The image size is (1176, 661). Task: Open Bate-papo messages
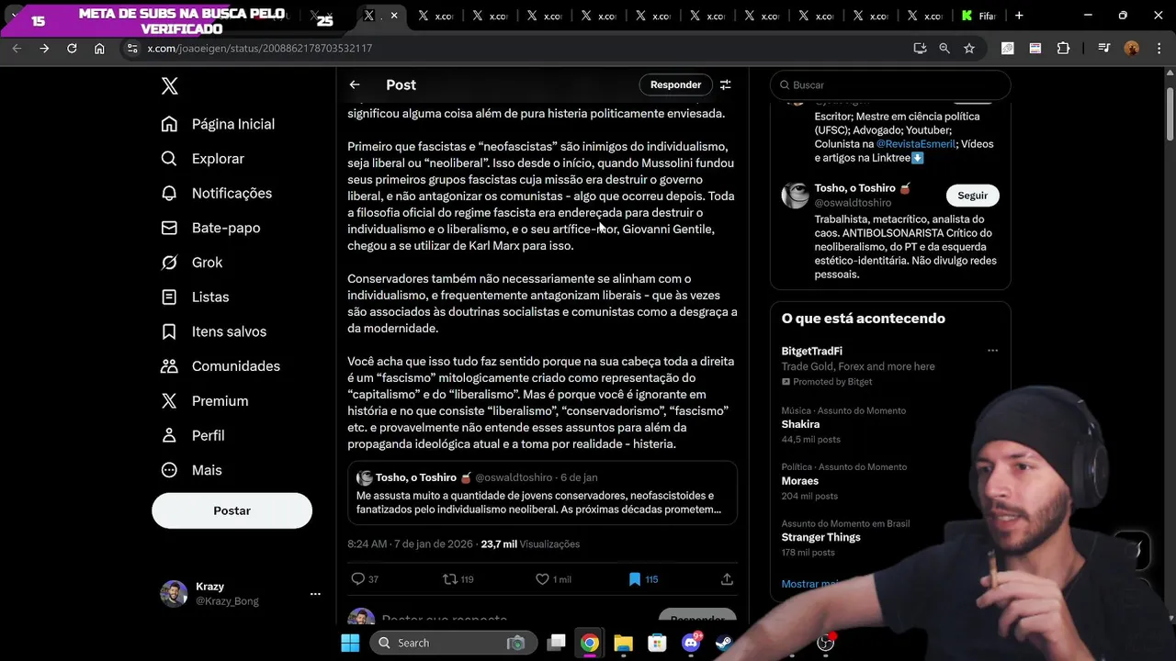point(210,228)
